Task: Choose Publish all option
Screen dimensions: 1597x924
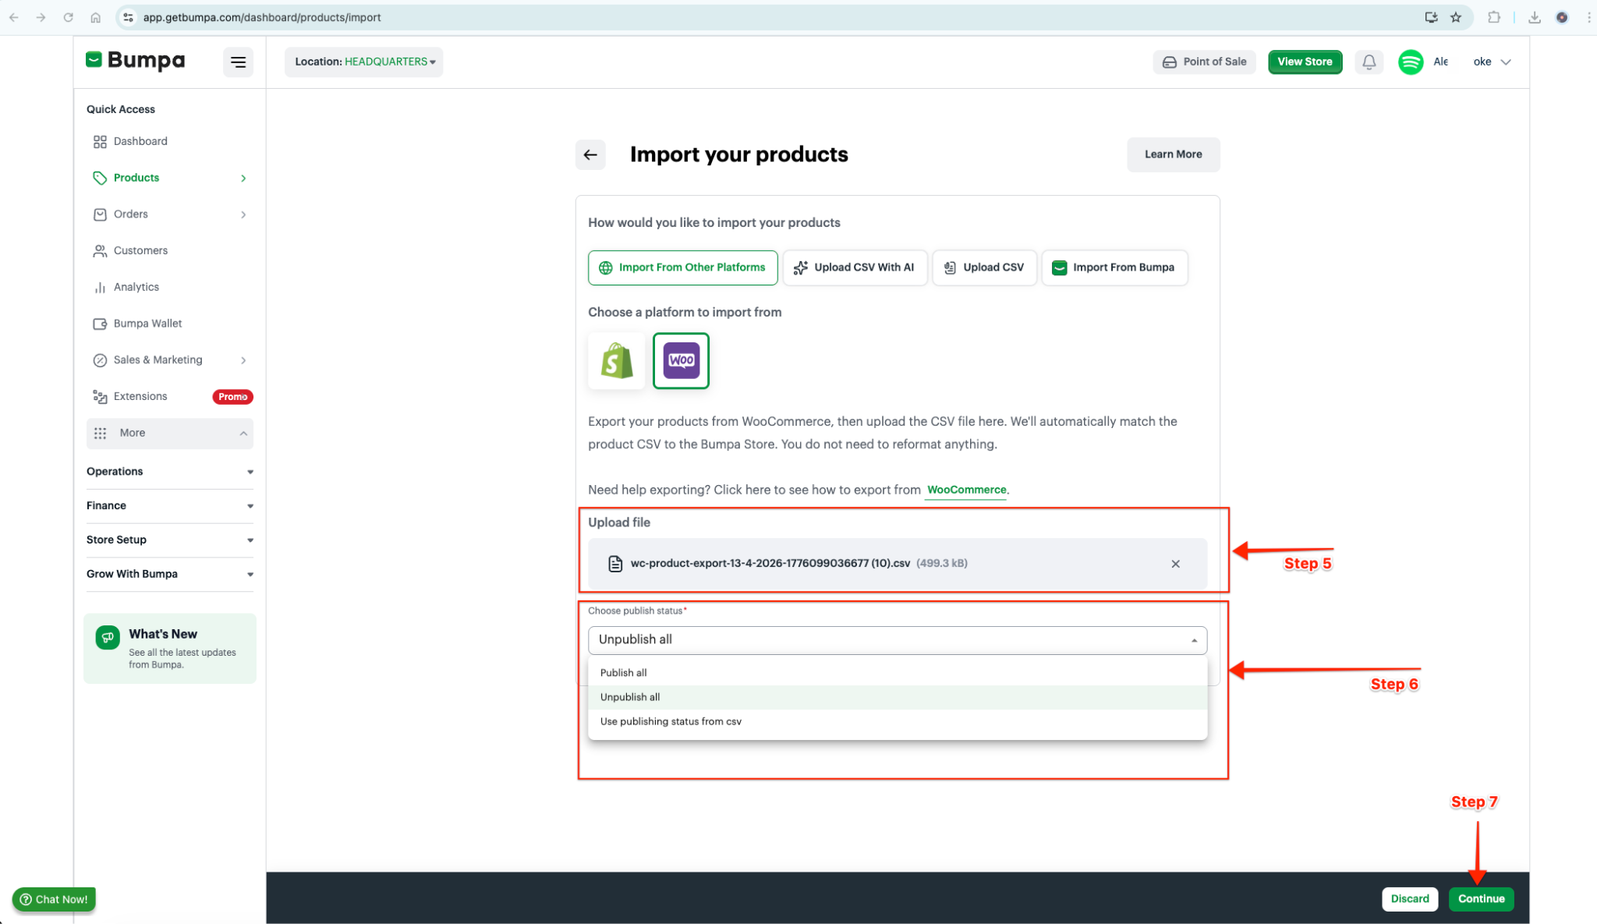Action: 624,672
